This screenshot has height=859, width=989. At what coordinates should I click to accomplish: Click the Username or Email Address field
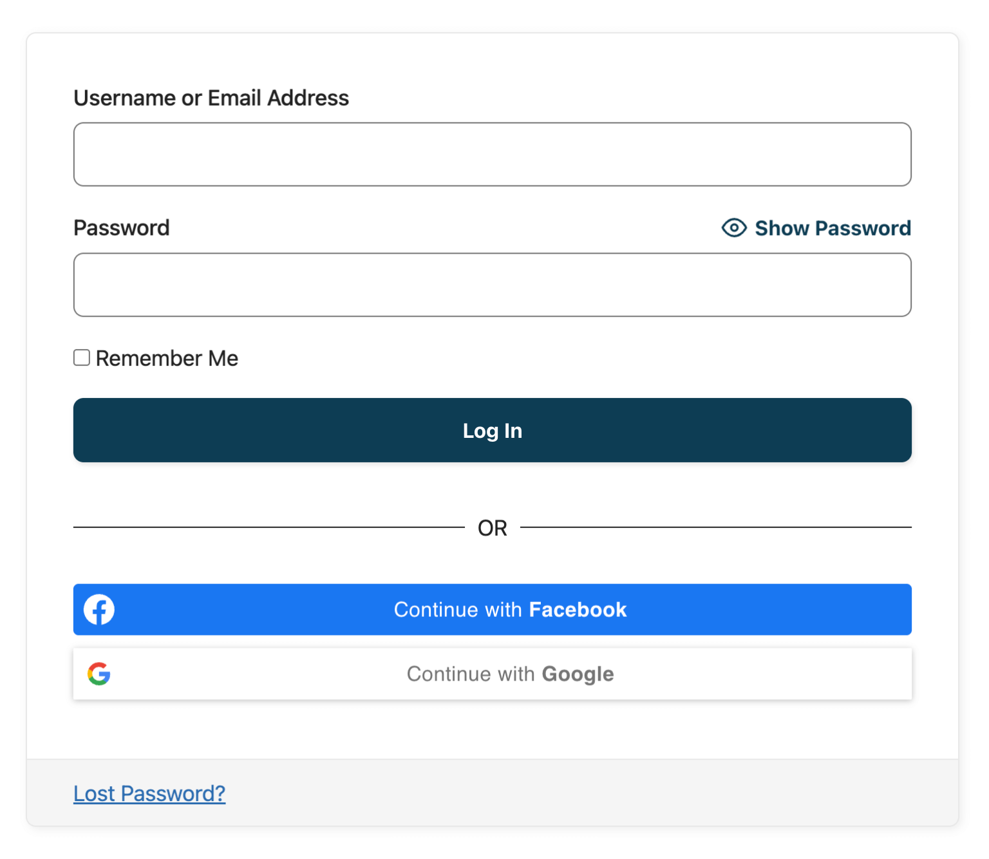[x=493, y=154]
